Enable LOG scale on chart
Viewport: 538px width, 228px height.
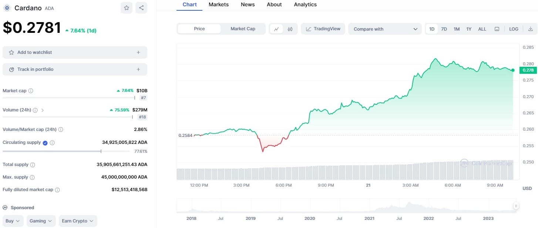pyautogui.click(x=514, y=29)
